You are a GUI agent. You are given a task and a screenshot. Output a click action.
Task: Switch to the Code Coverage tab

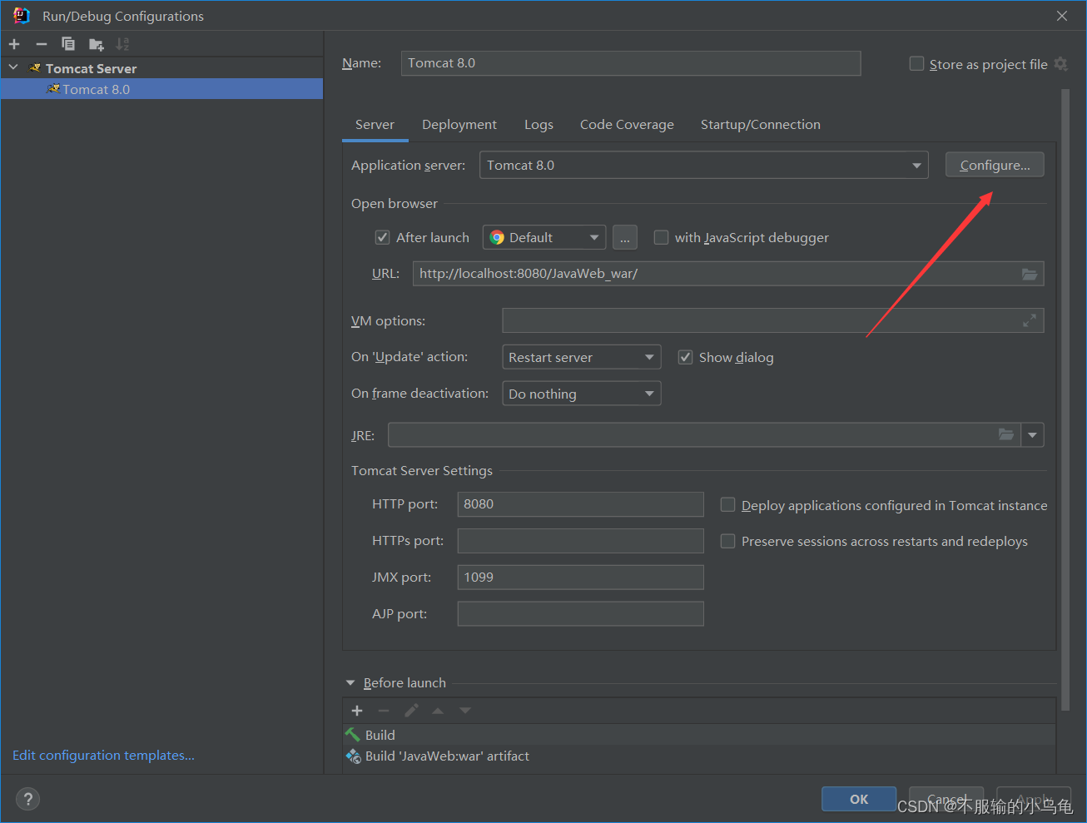coord(627,125)
